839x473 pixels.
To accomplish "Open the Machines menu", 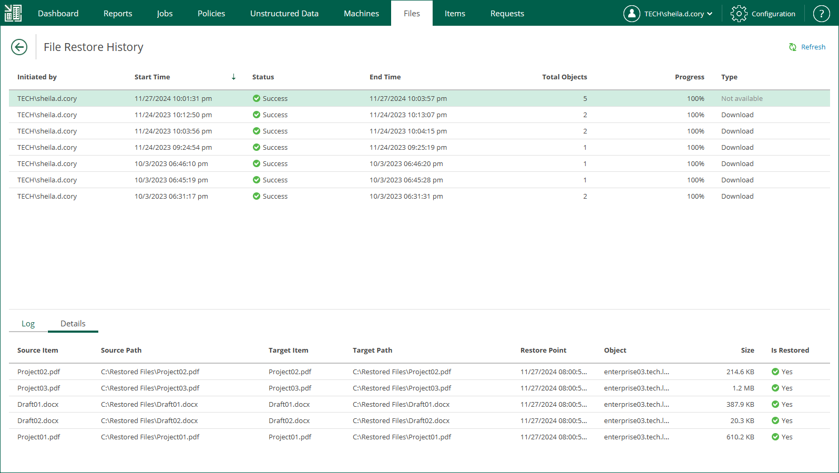I will (x=361, y=14).
